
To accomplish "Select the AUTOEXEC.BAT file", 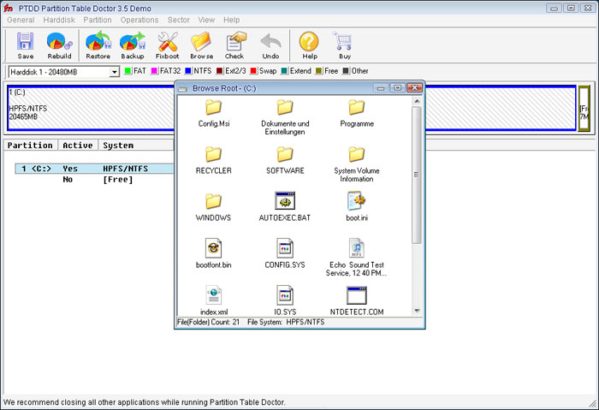I will [x=285, y=207].
